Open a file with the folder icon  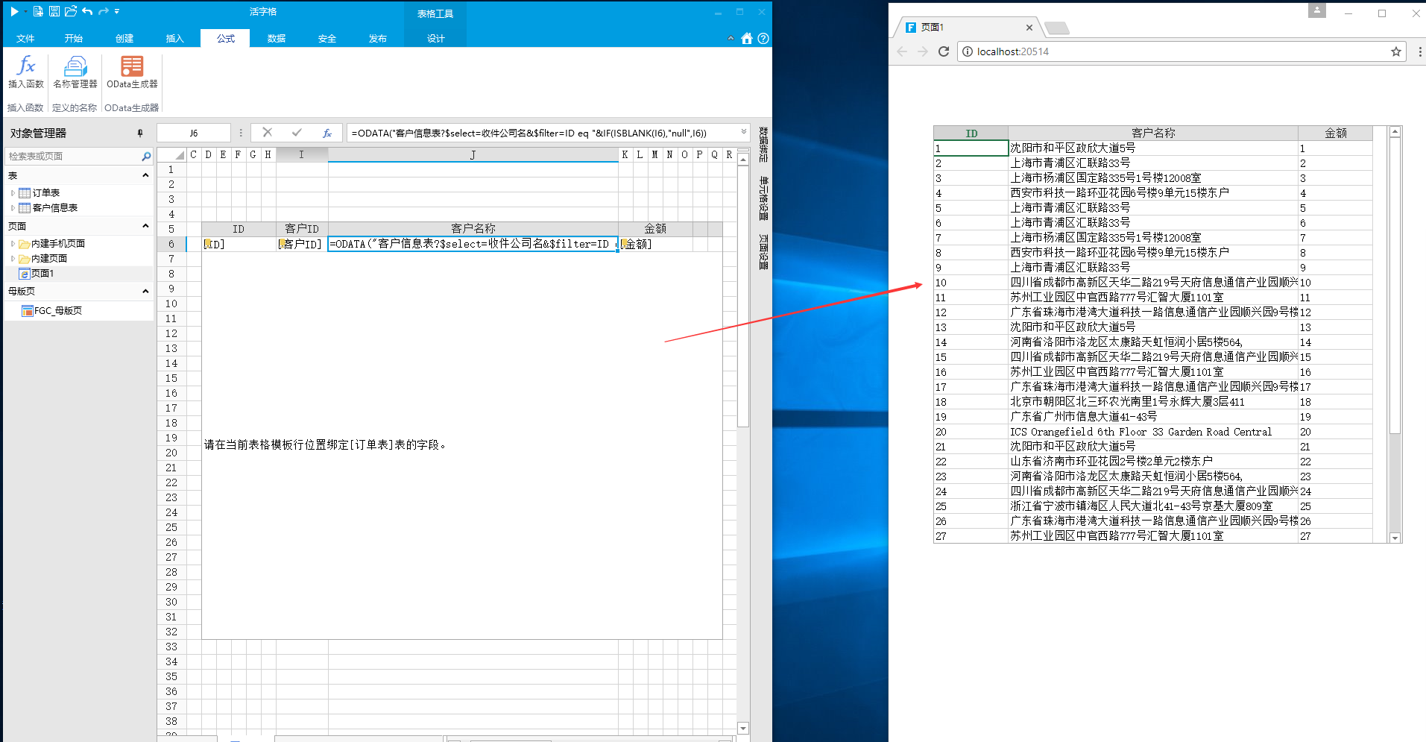coord(71,11)
